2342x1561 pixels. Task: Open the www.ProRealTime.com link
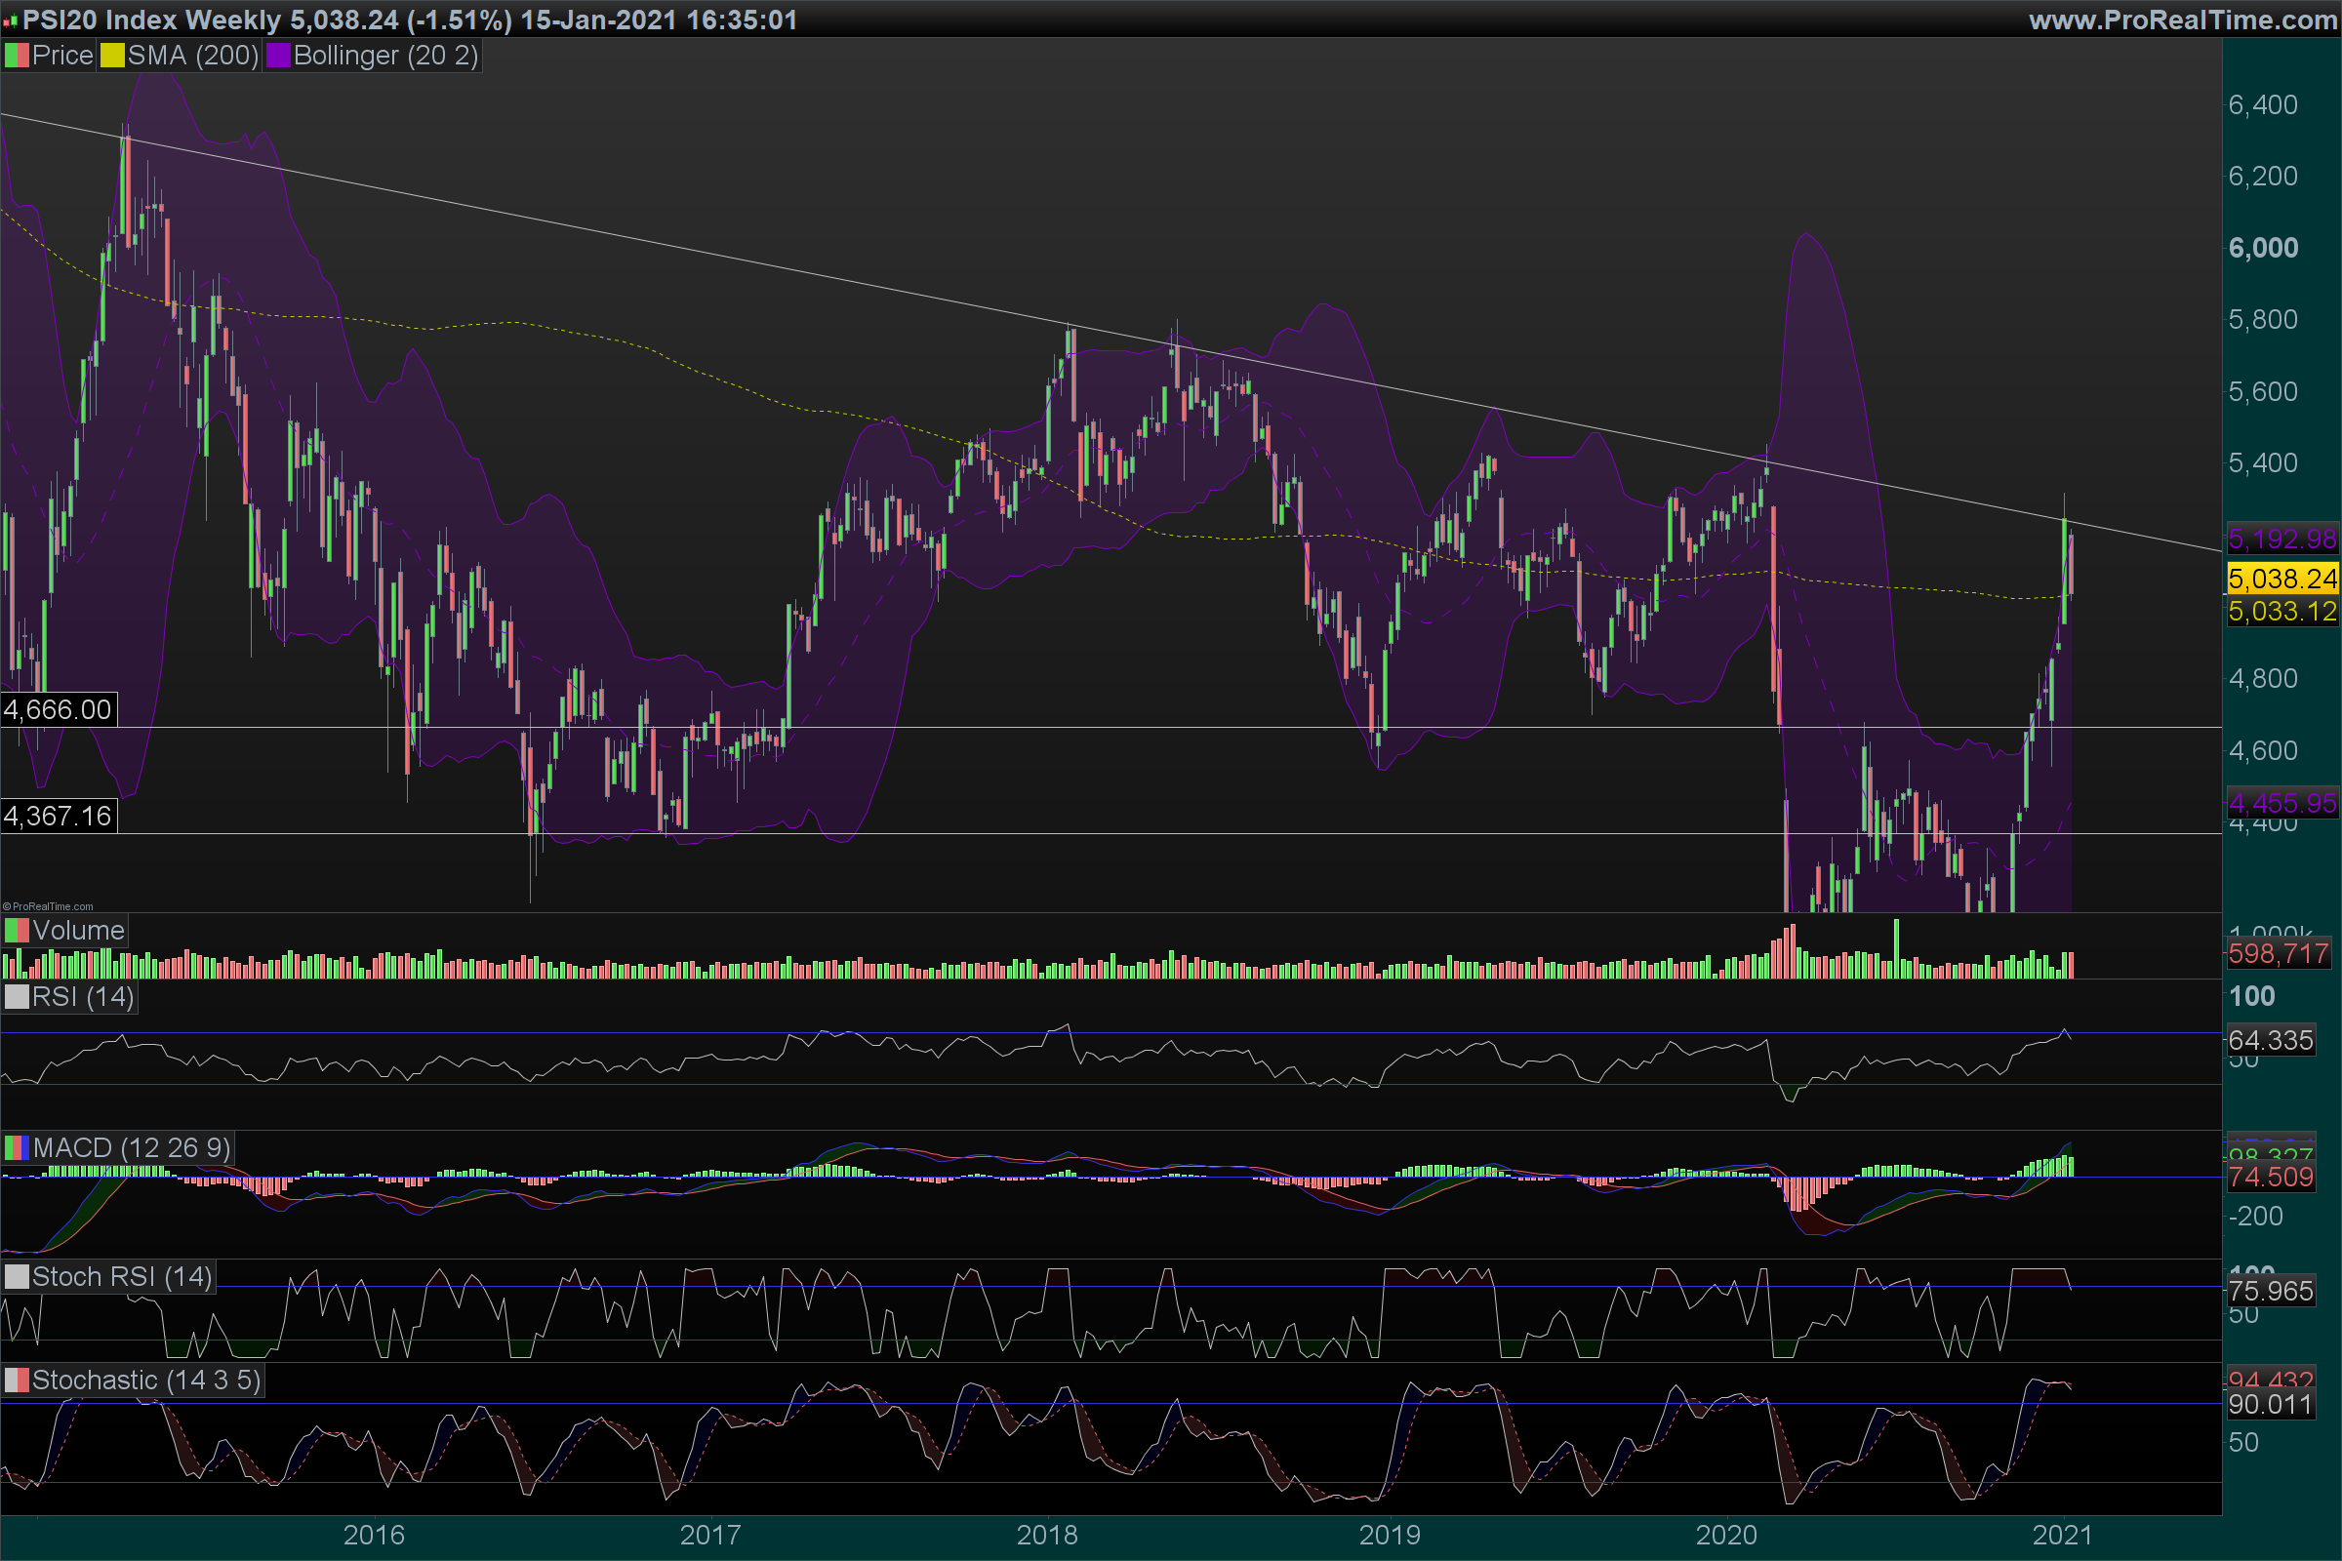[2182, 20]
